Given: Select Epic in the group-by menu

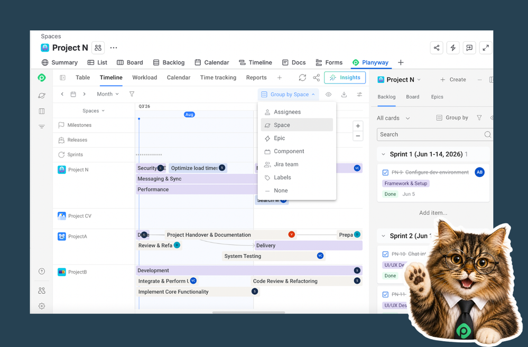Looking at the screenshot, I should (x=297, y=138).
